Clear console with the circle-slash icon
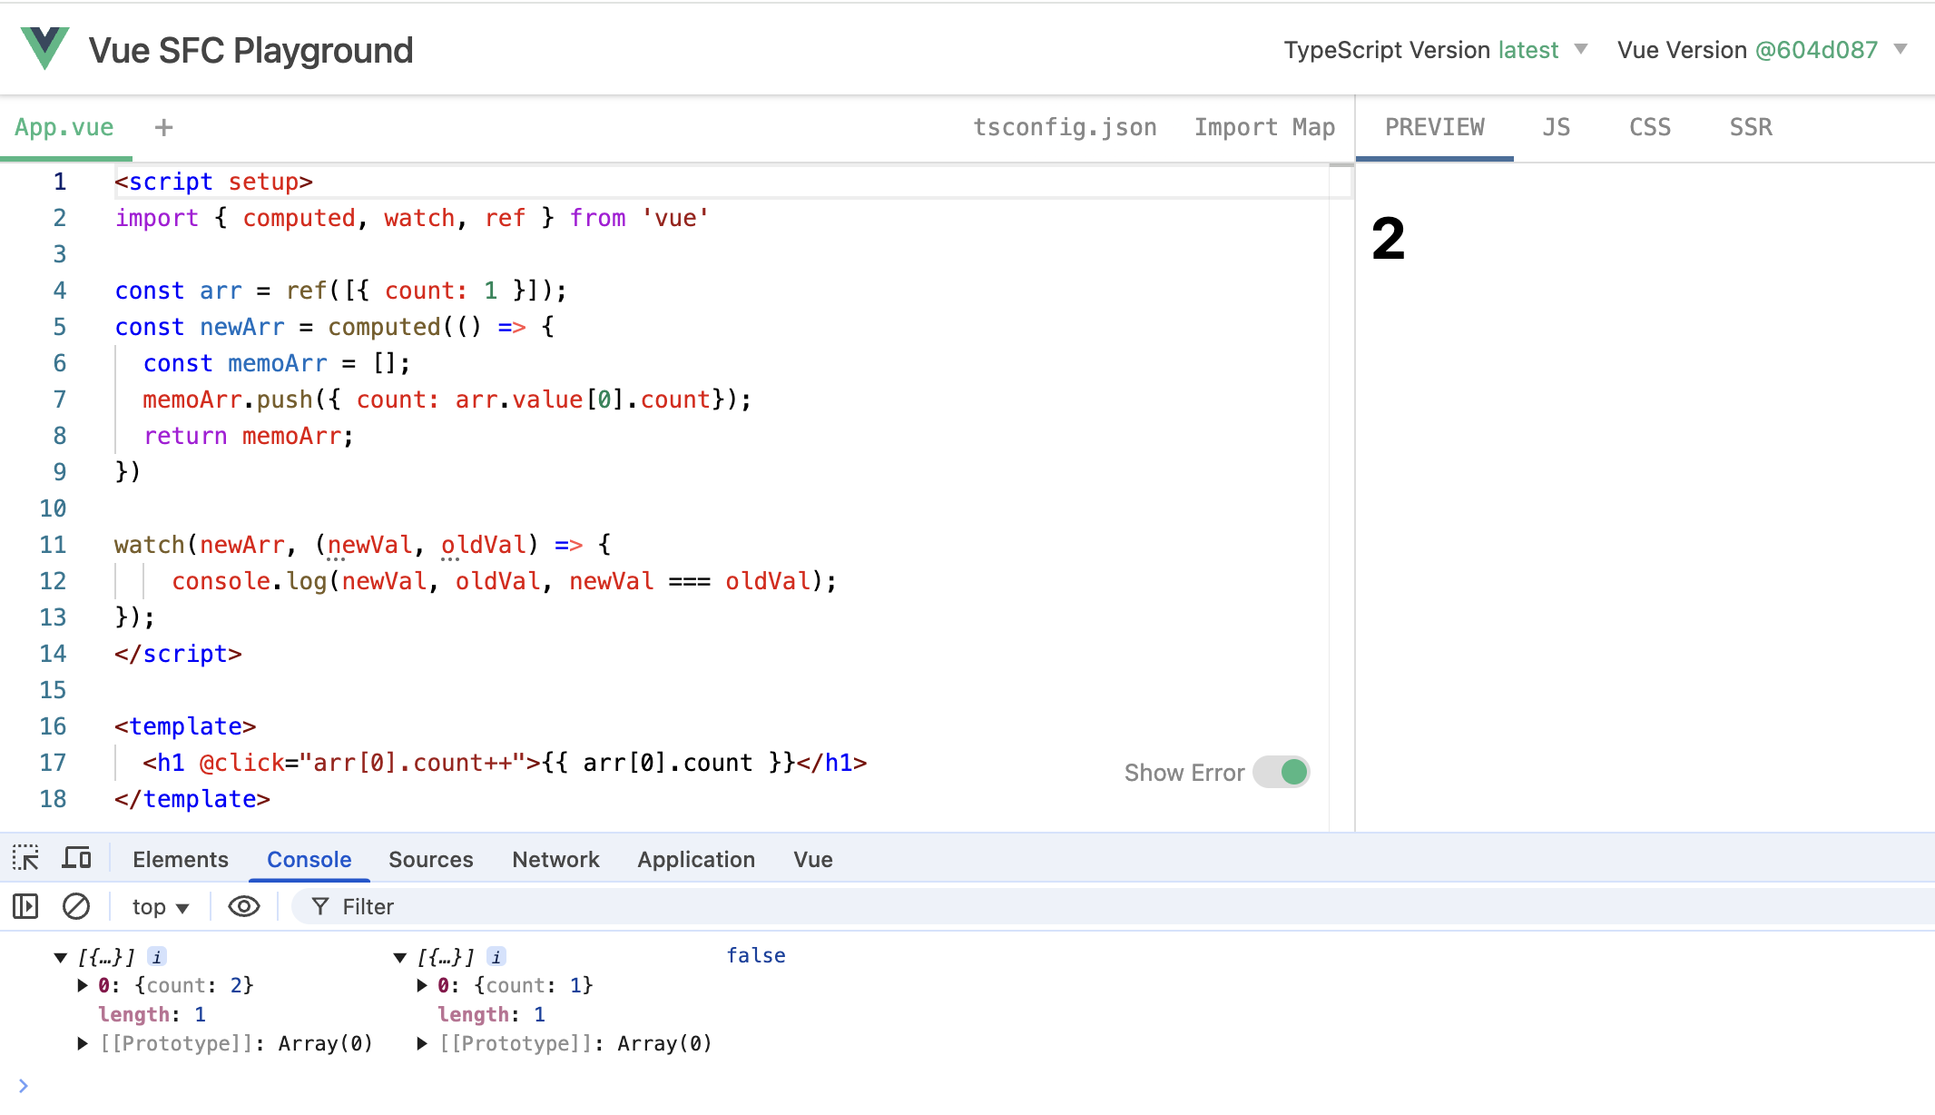 [x=76, y=906]
